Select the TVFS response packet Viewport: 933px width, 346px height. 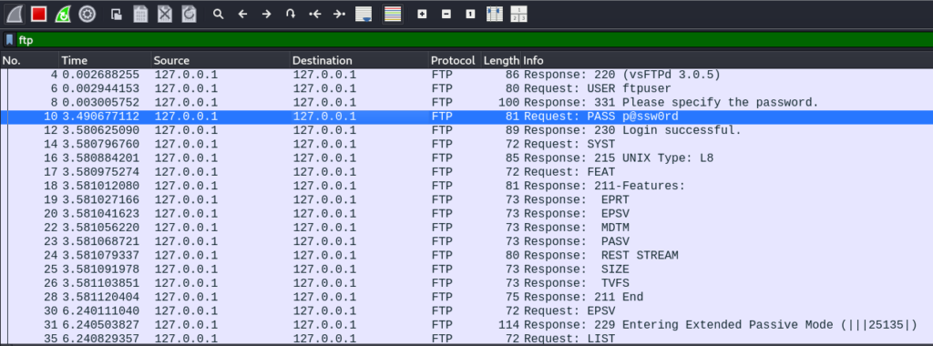466,283
